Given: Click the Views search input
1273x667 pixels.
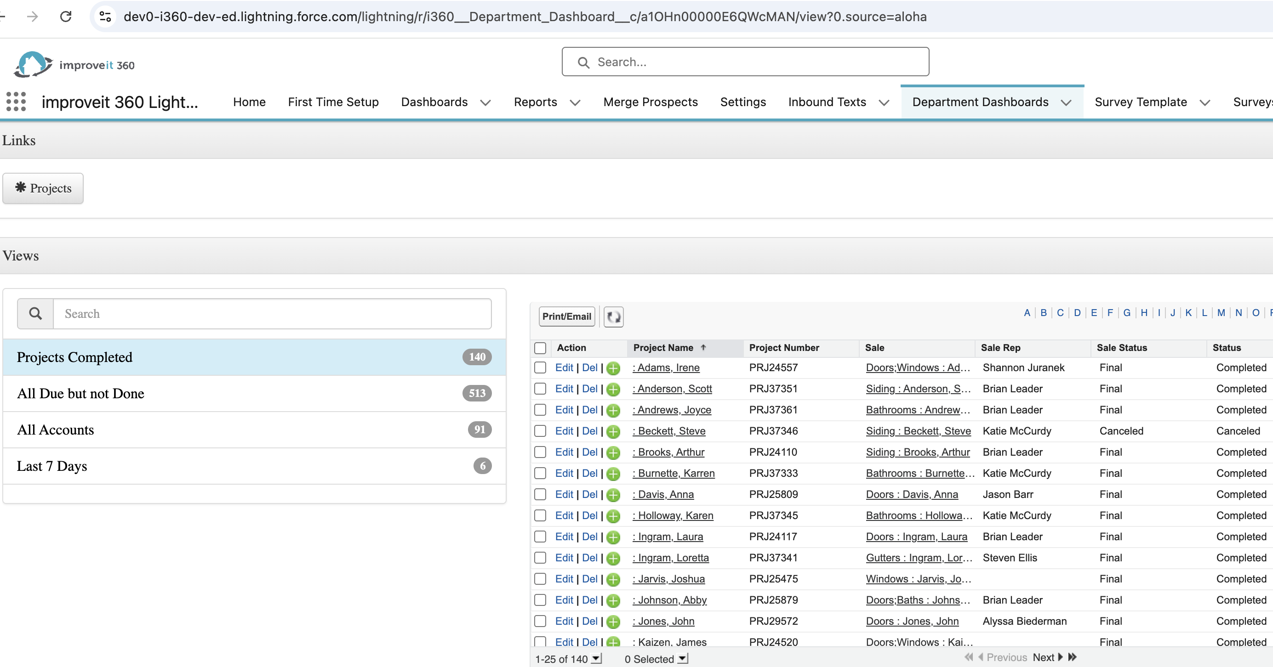Looking at the screenshot, I should click(x=272, y=313).
